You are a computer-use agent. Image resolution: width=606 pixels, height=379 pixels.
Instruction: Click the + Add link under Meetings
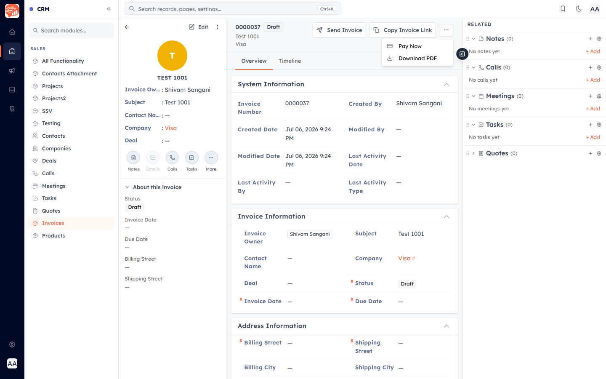[x=593, y=109]
